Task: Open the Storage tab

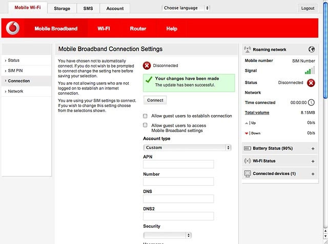Action: click(62, 8)
